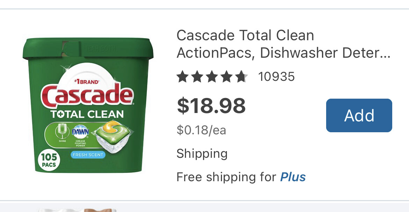This screenshot has width=409, height=212.
Task: Add the Cascade ActionPacs to cart
Action: (359, 115)
